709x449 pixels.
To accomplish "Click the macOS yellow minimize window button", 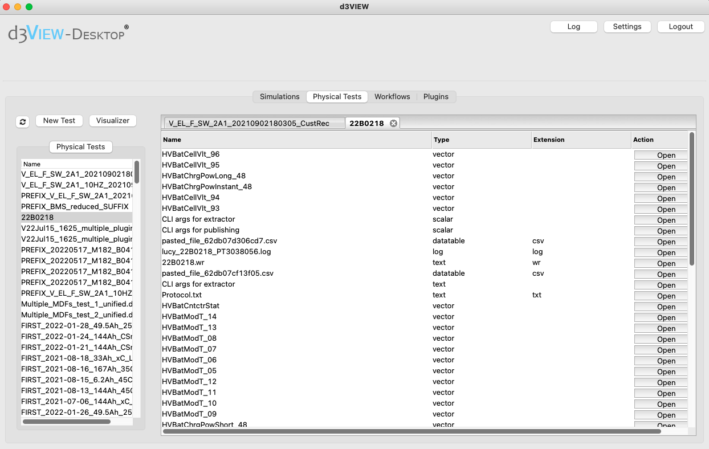I will click(18, 7).
